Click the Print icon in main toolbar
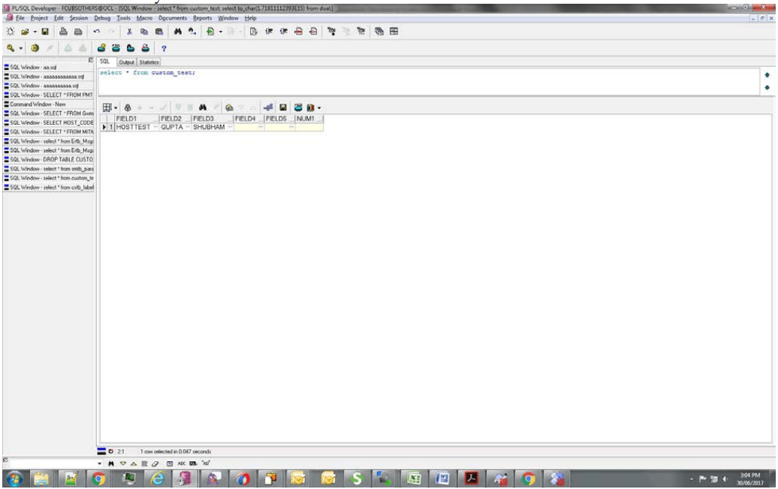The width and height of the screenshot is (778, 489). pyautogui.click(x=63, y=32)
